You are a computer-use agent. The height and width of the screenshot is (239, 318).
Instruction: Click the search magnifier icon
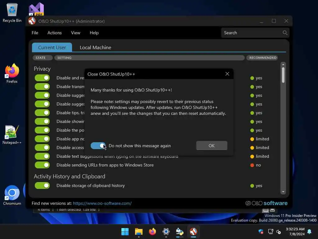(x=285, y=33)
